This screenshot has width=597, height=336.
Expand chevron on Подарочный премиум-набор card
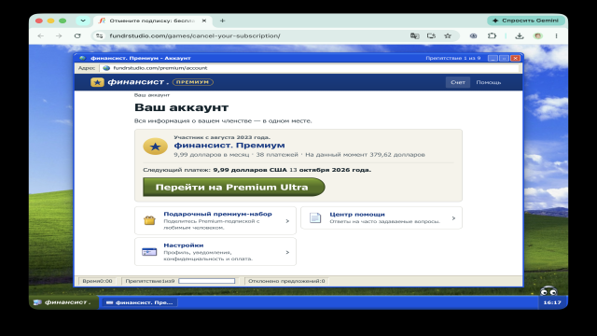(x=287, y=221)
